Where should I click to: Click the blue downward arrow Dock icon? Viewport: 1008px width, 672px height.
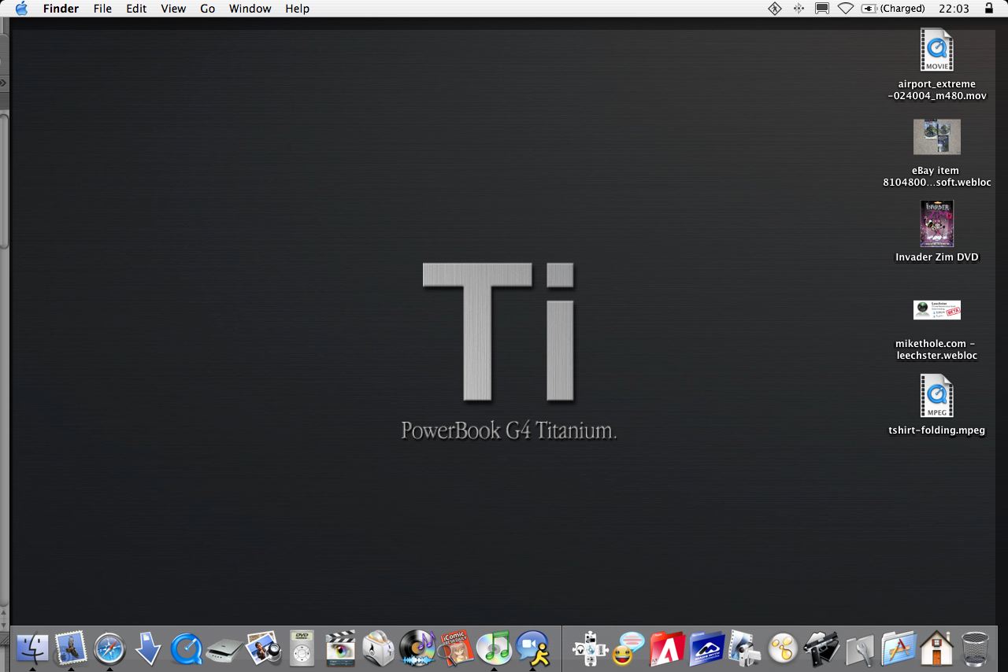(x=148, y=649)
